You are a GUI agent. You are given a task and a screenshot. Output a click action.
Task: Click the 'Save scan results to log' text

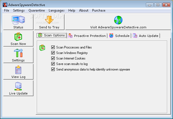72,64
